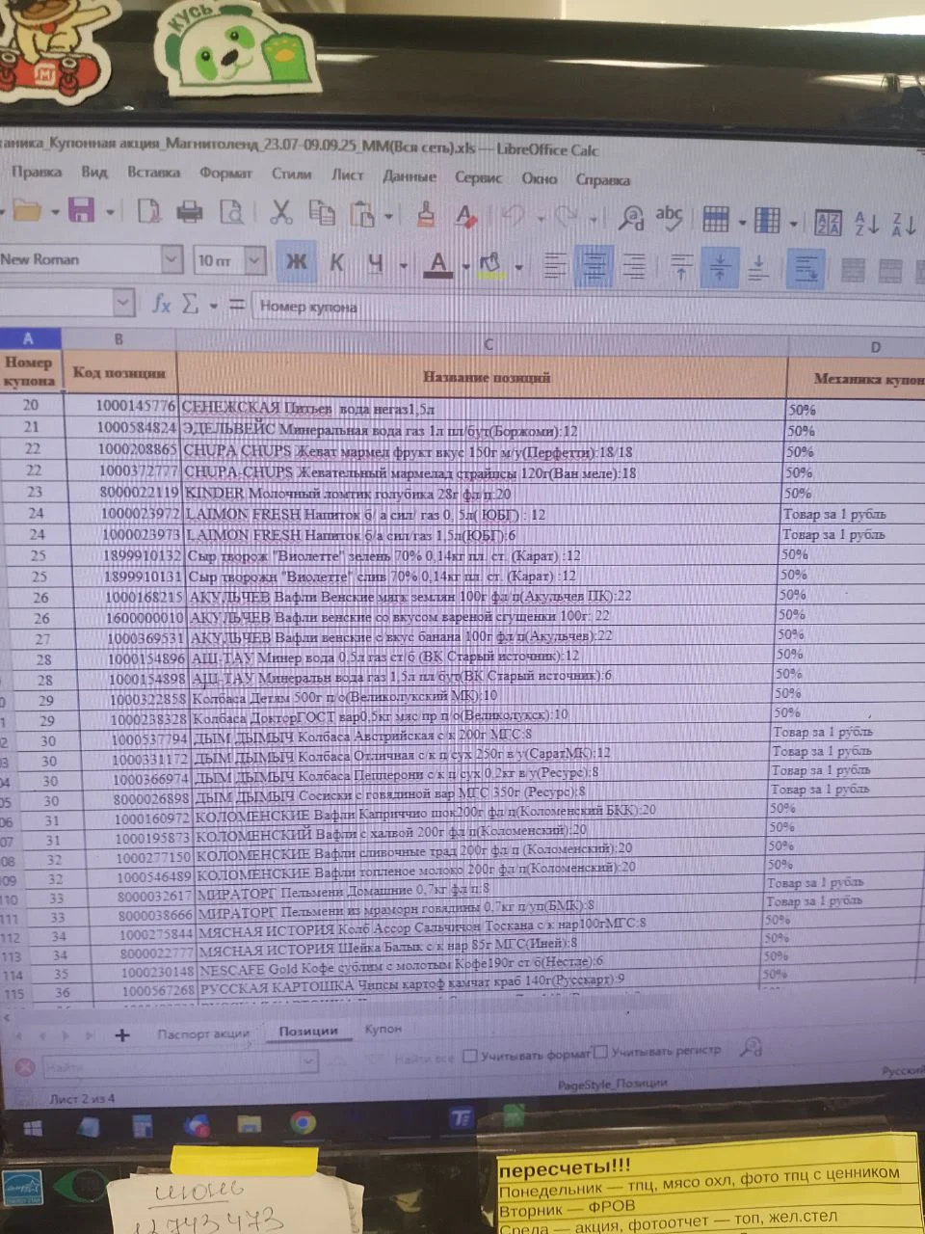Paste with the clipboard icon
Image resolution: width=925 pixels, height=1234 pixels.
pyautogui.click(x=361, y=213)
